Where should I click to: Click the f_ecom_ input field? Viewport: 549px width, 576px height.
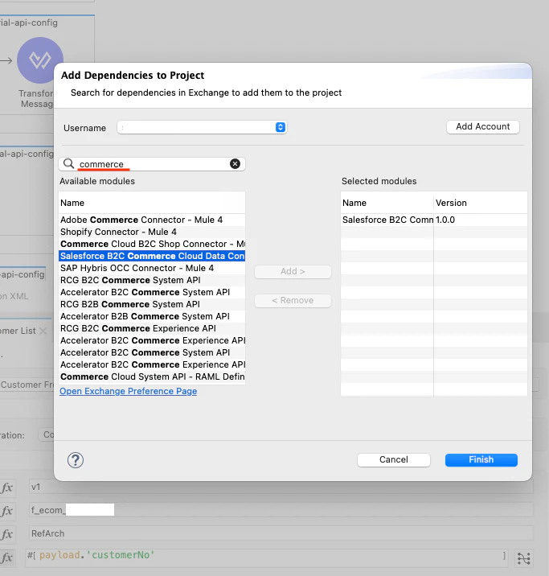[x=281, y=510]
